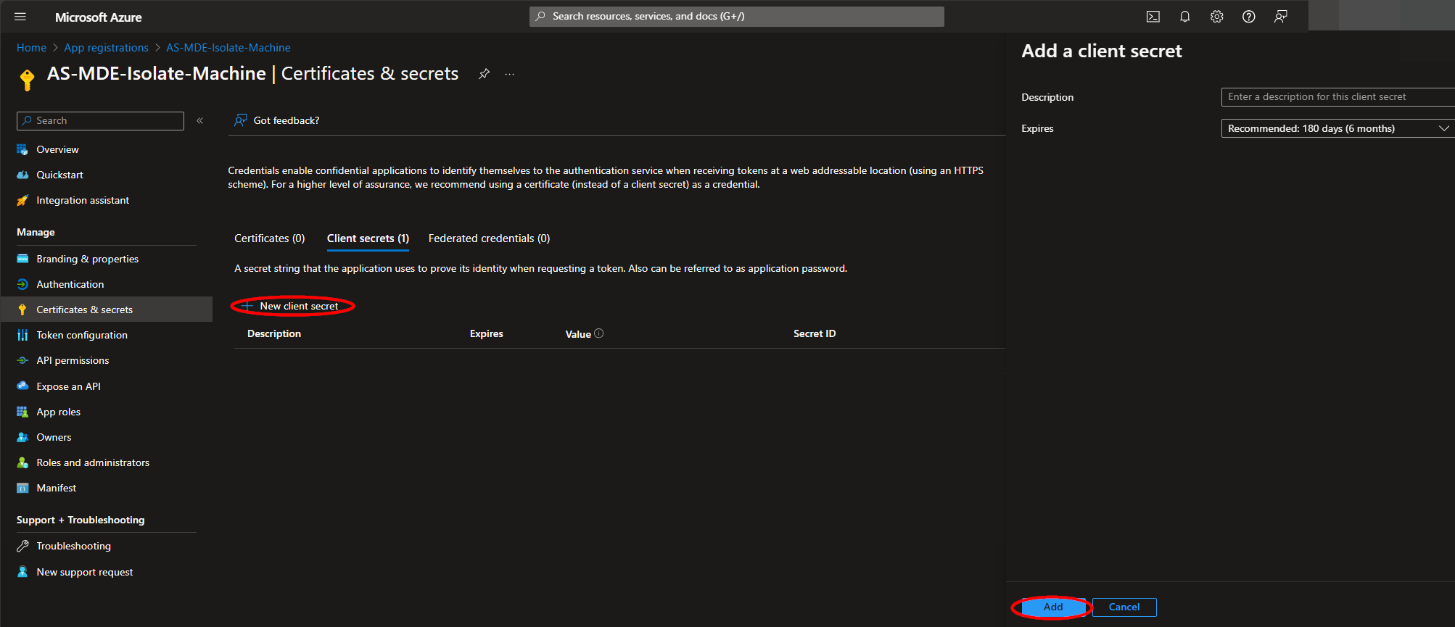
Task: Focus the secret Description input field
Action: [x=1337, y=97]
